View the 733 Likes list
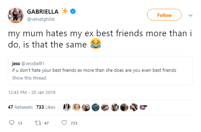201x132 pixels. point(46,107)
